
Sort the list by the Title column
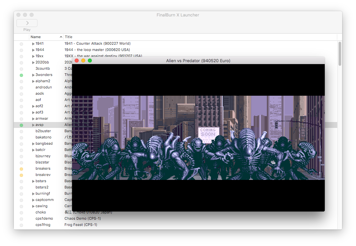click(x=68, y=37)
